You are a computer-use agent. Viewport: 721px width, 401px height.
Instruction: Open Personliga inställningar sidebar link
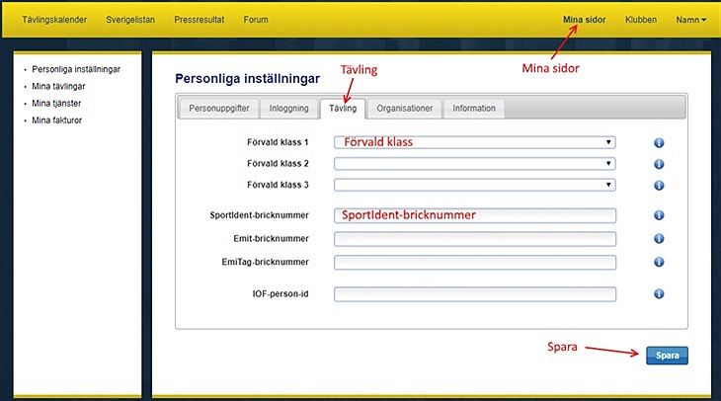click(76, 69)
